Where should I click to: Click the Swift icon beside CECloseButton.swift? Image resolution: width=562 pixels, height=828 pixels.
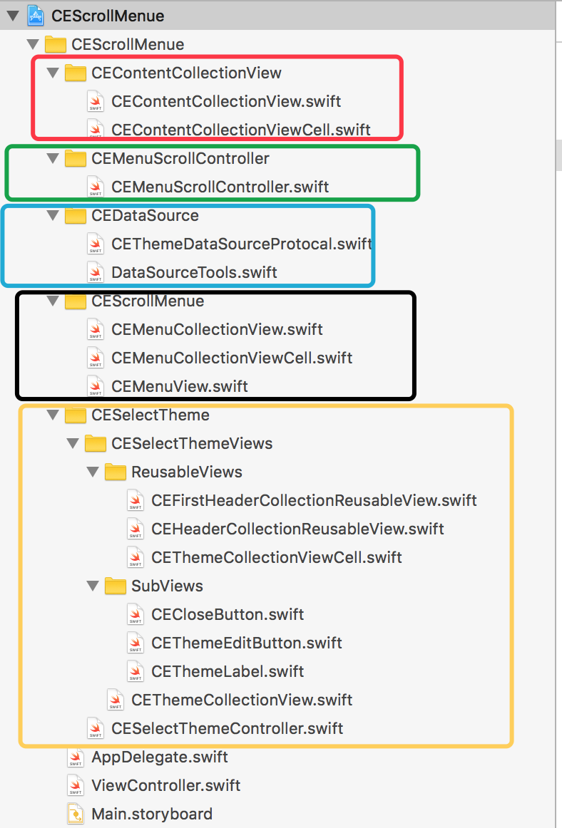136,615
